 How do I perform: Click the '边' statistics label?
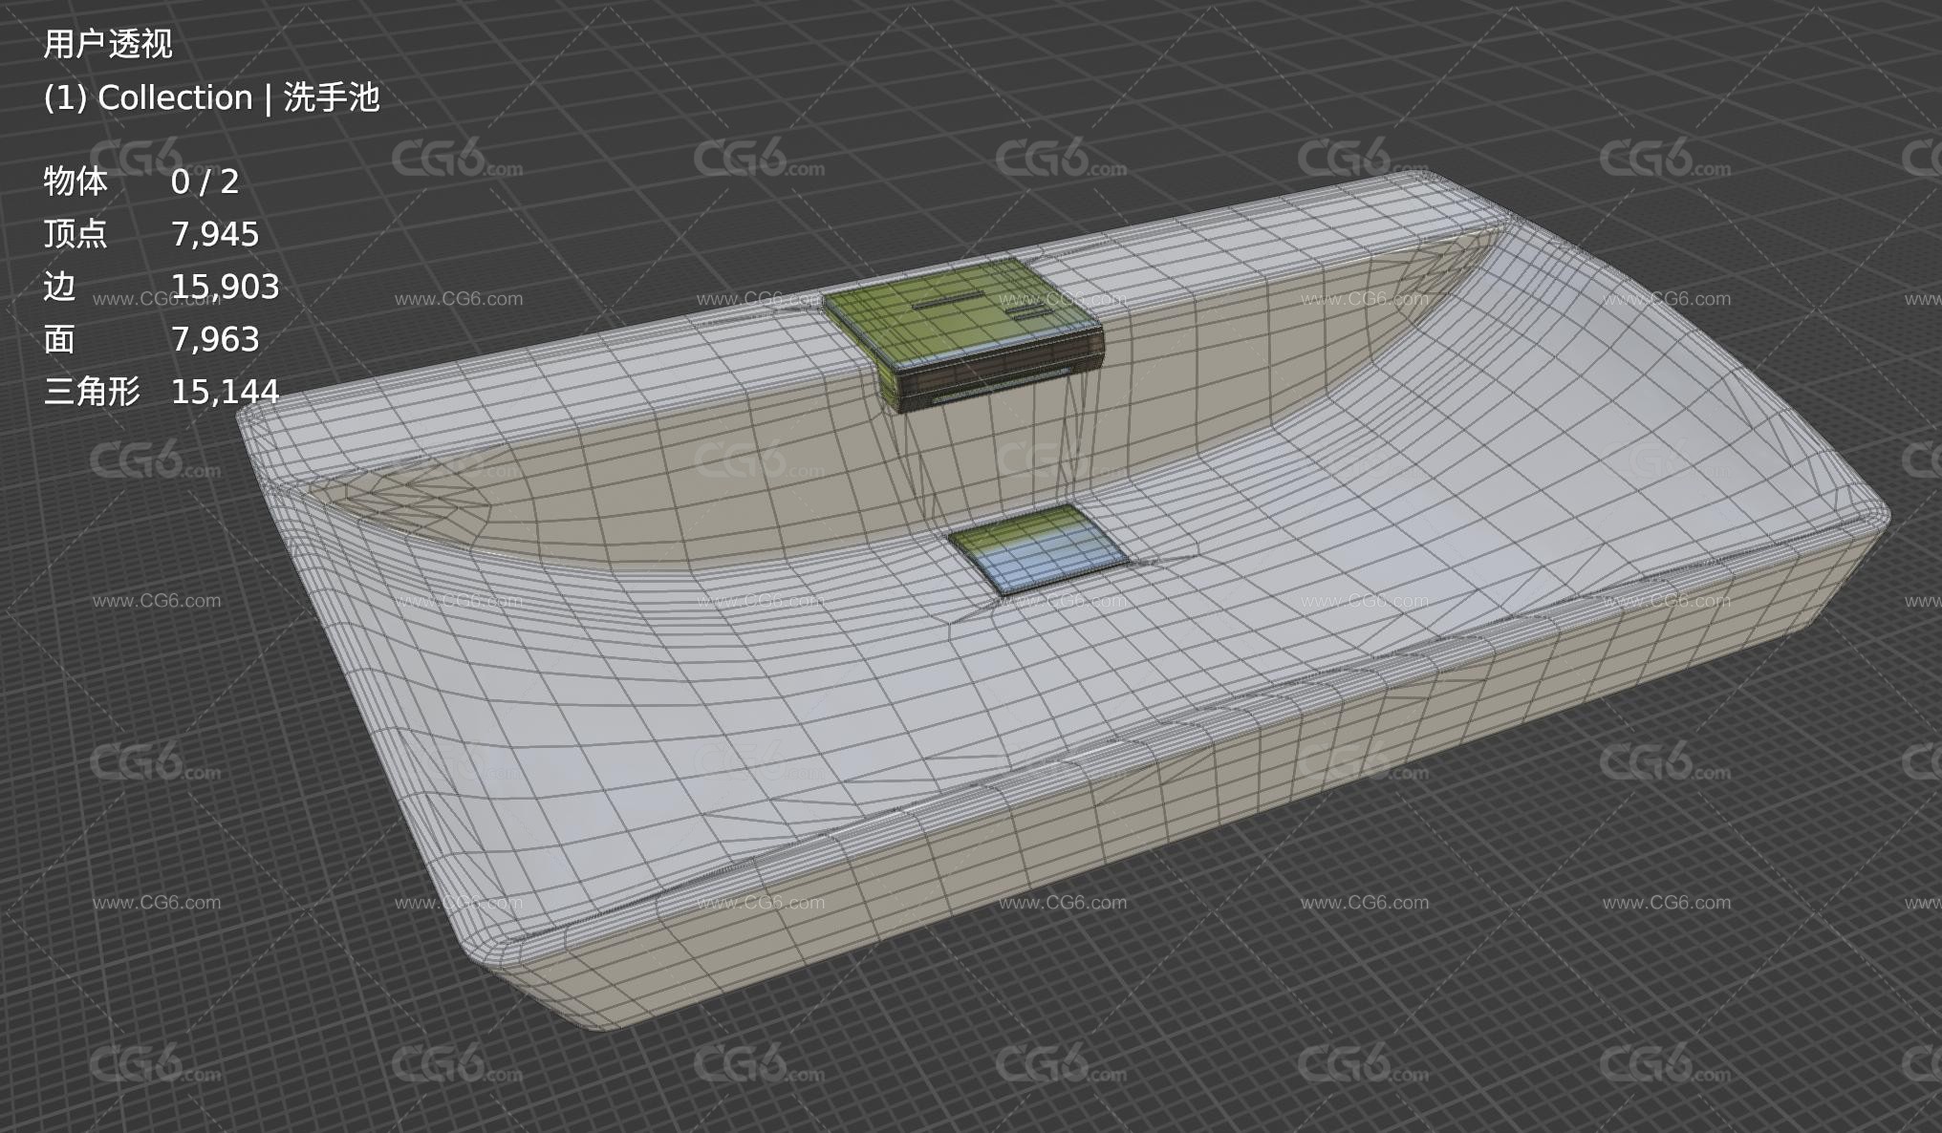pyautogui.click(x=59, y=287)
